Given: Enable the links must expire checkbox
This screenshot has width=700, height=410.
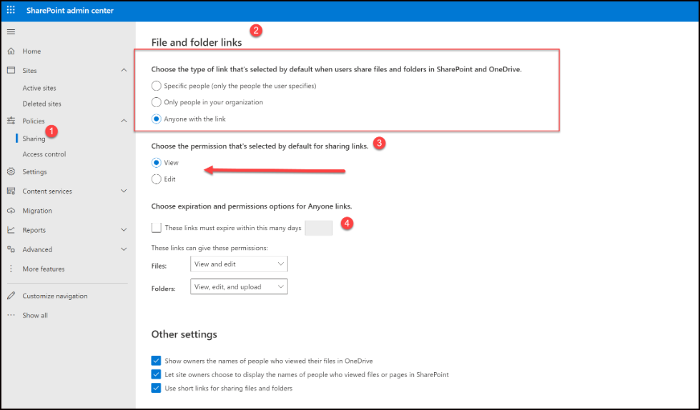Looking at the screenshot, I should pyautogui.click(x=157, y=228).
